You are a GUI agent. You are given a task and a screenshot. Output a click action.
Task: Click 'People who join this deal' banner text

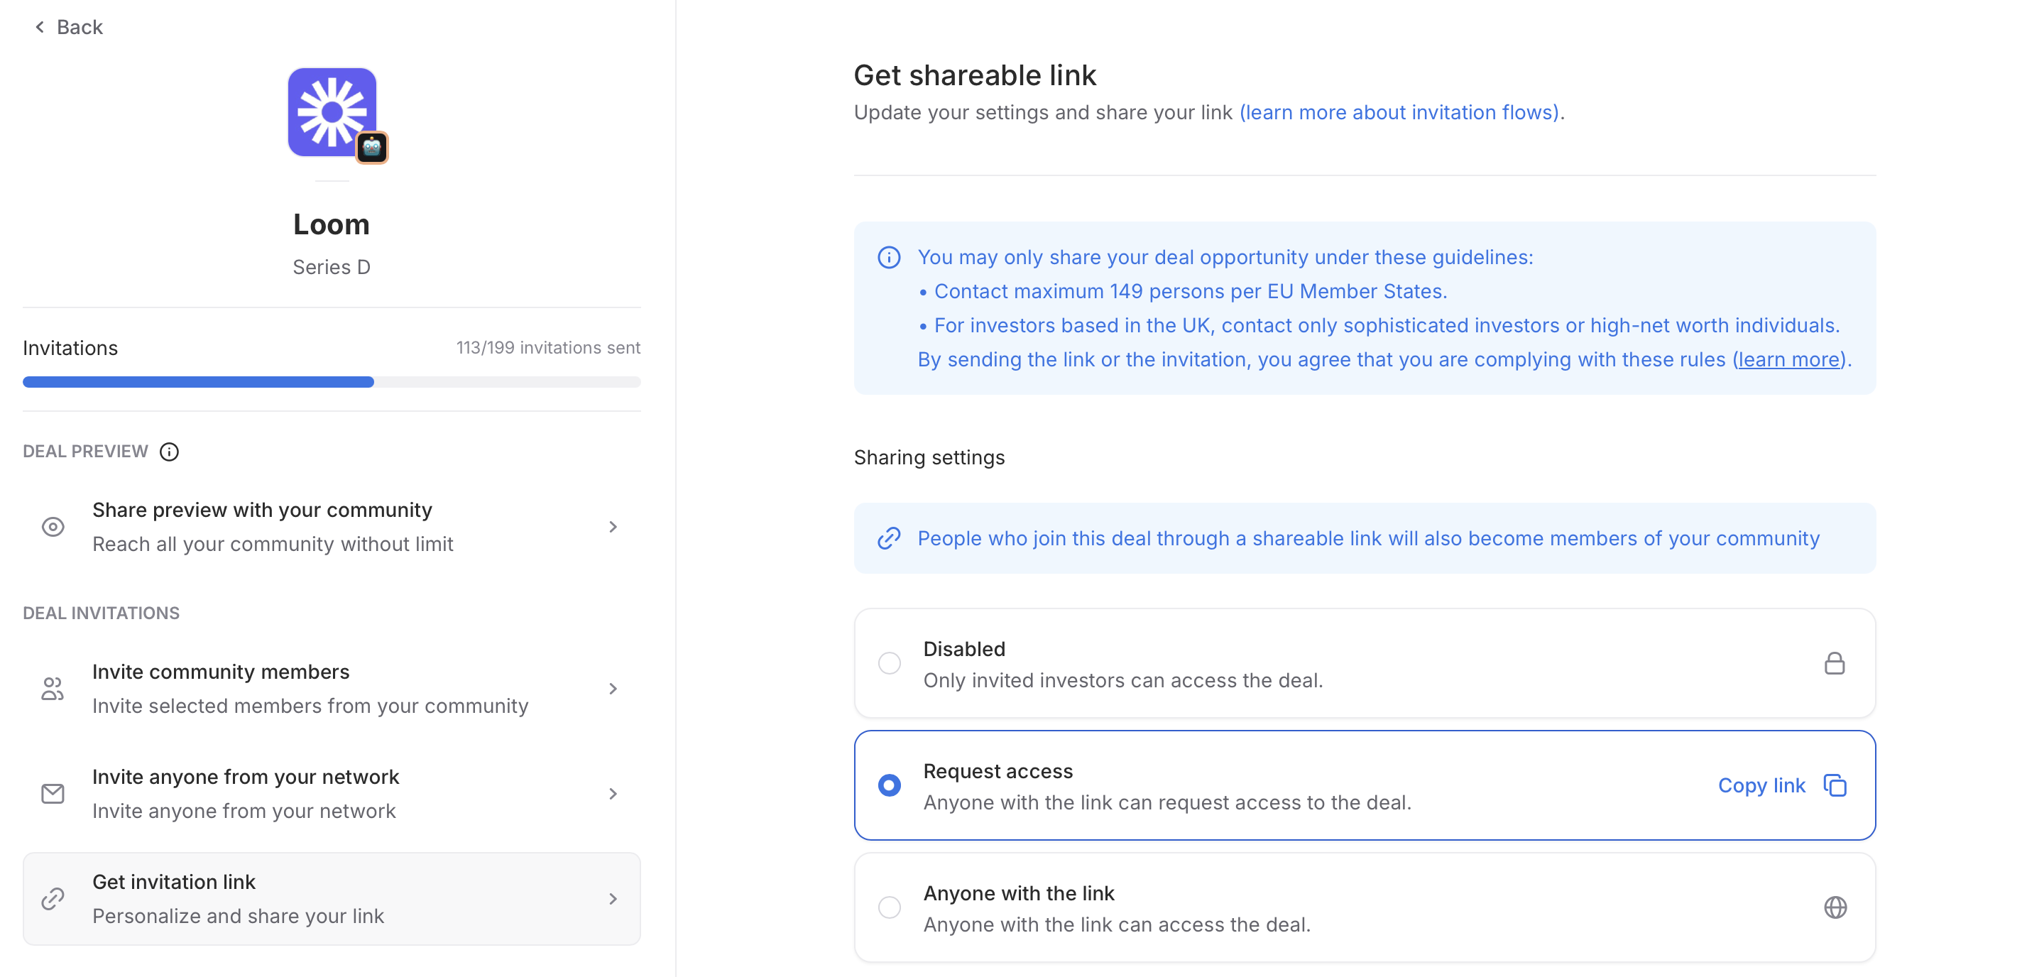tap(1367, 538)
